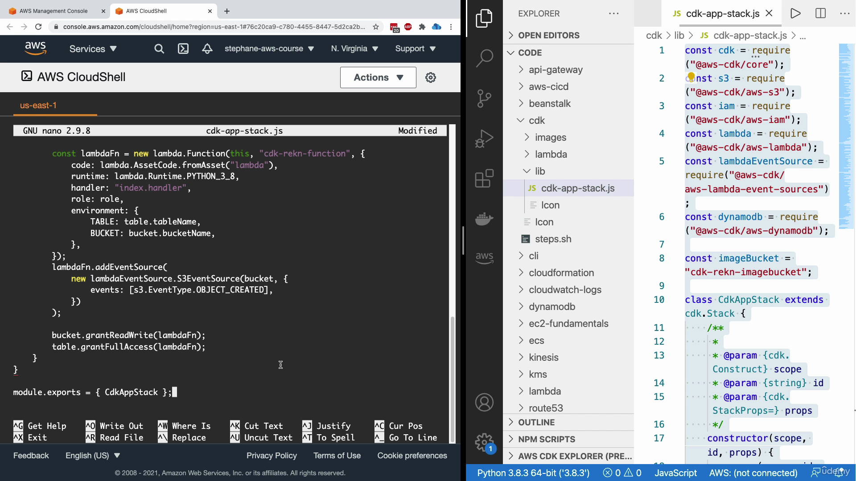Open Chrome three-dot menu
The height and width of the screenshot is (481, 856).
pos(451,27)
